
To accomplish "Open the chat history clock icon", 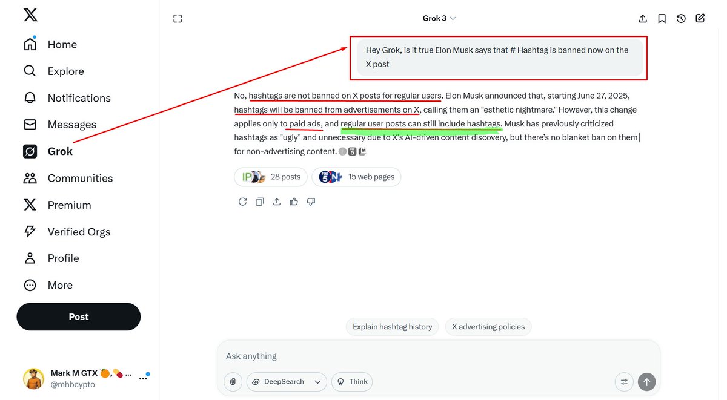I will [x=681, y=19].
